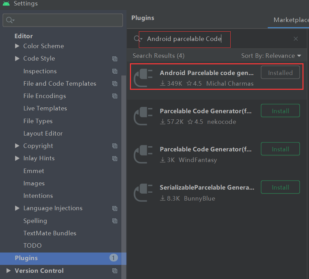
Task: Click the settings search magnifier icon
Action: [x=10, y=20]
